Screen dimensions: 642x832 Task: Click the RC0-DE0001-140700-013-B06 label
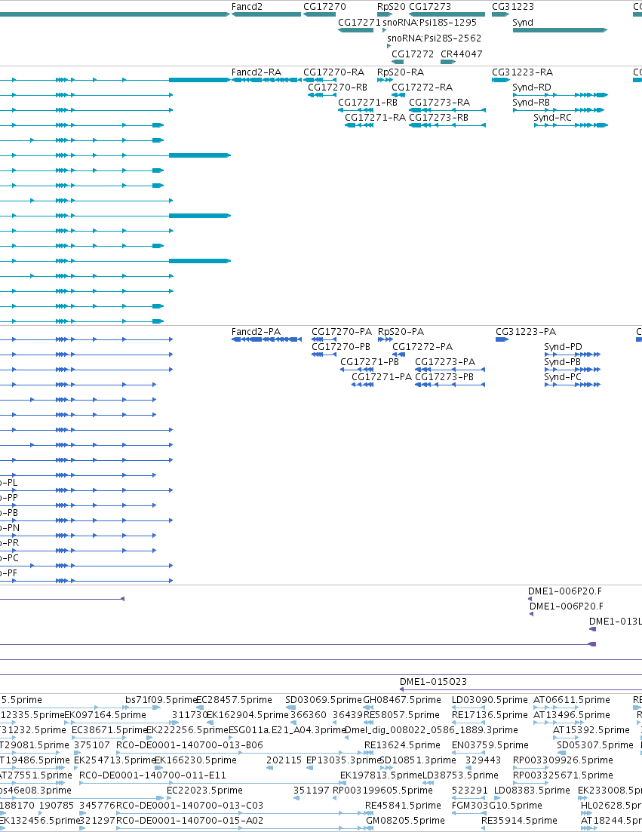coord(189,745)
